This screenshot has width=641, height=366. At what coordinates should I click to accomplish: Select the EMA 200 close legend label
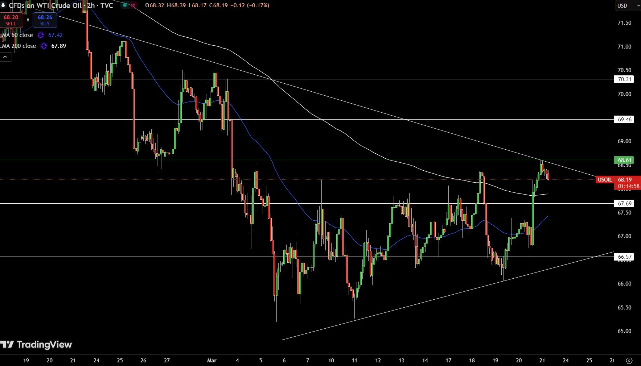[18, 46]
